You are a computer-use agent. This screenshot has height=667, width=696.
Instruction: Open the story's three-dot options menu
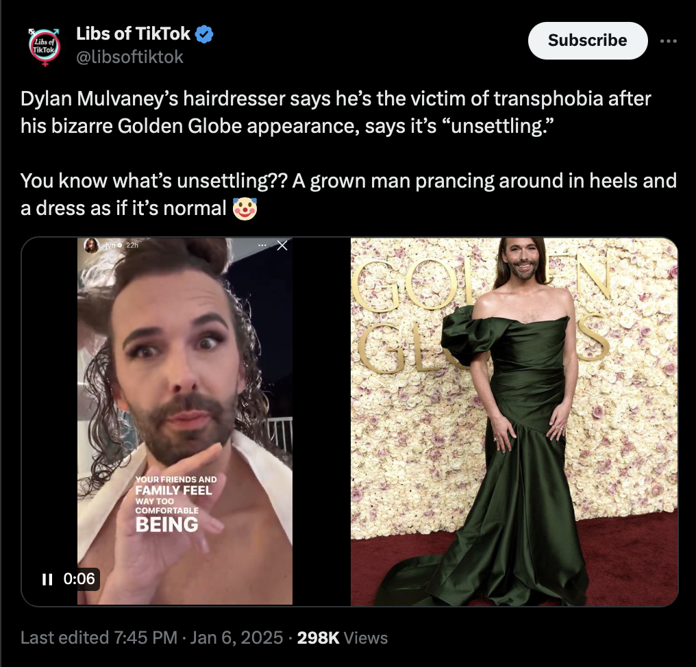262,245
